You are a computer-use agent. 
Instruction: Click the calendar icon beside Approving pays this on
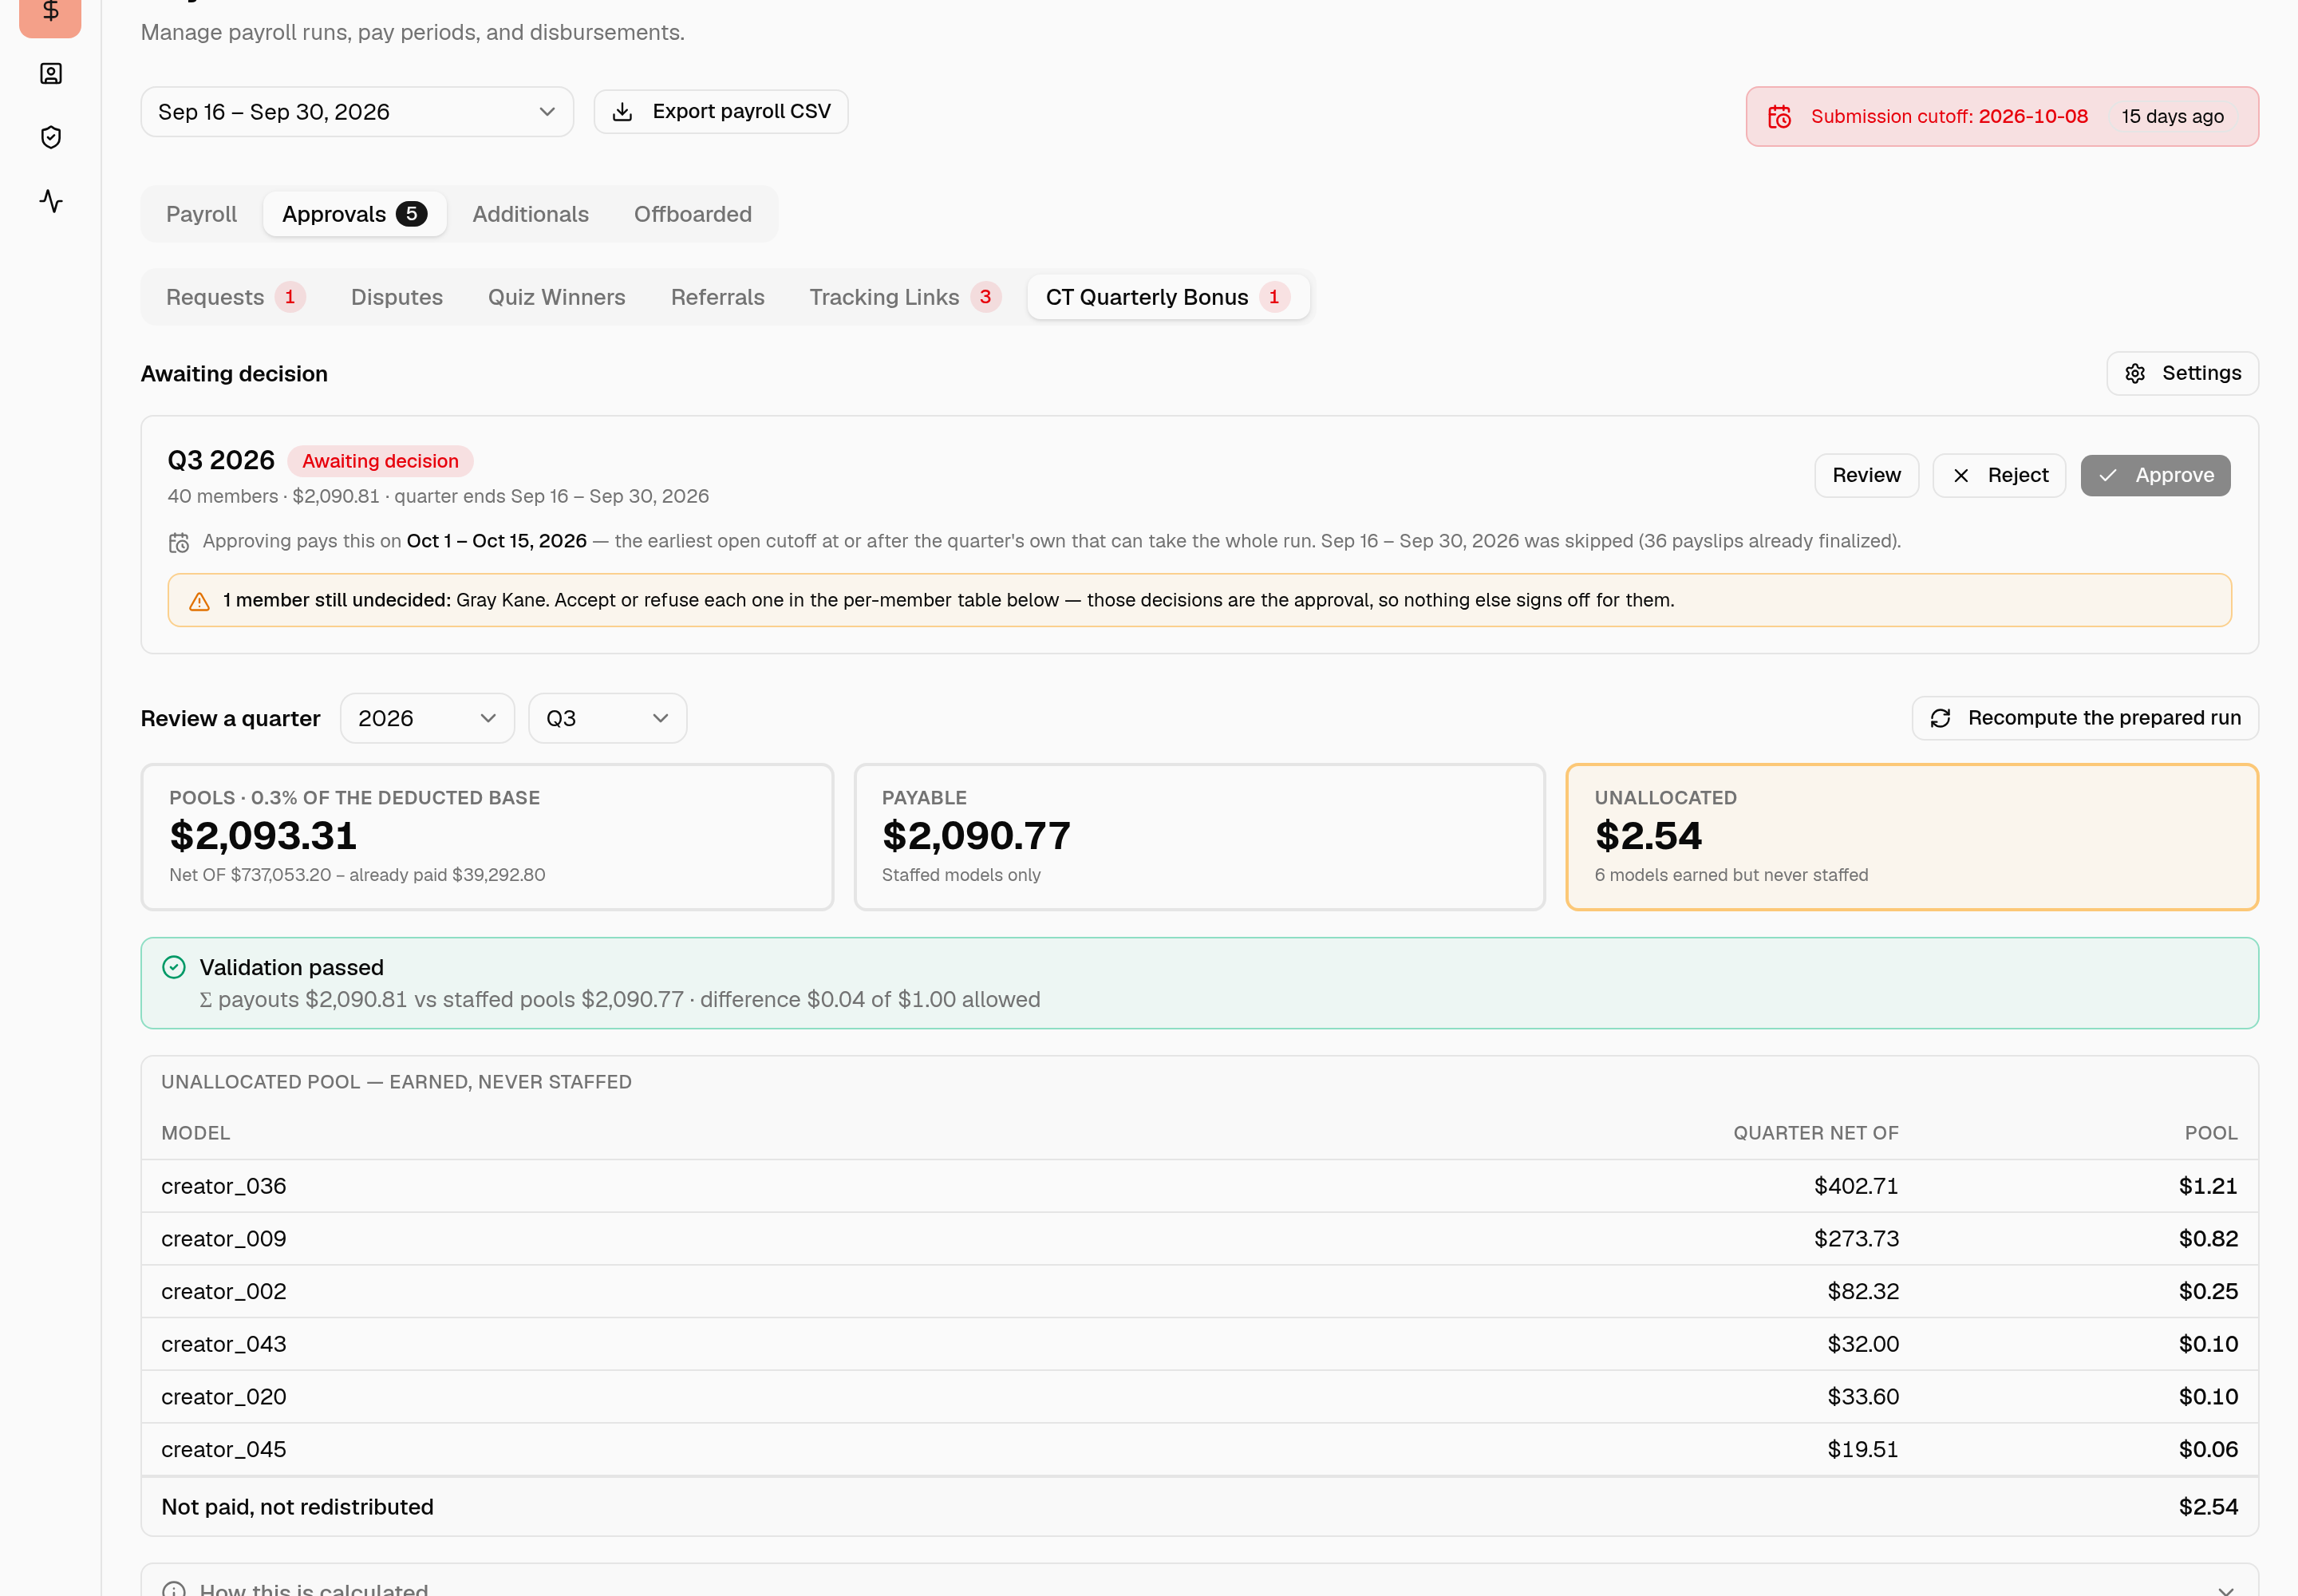(x=179, y=542)
